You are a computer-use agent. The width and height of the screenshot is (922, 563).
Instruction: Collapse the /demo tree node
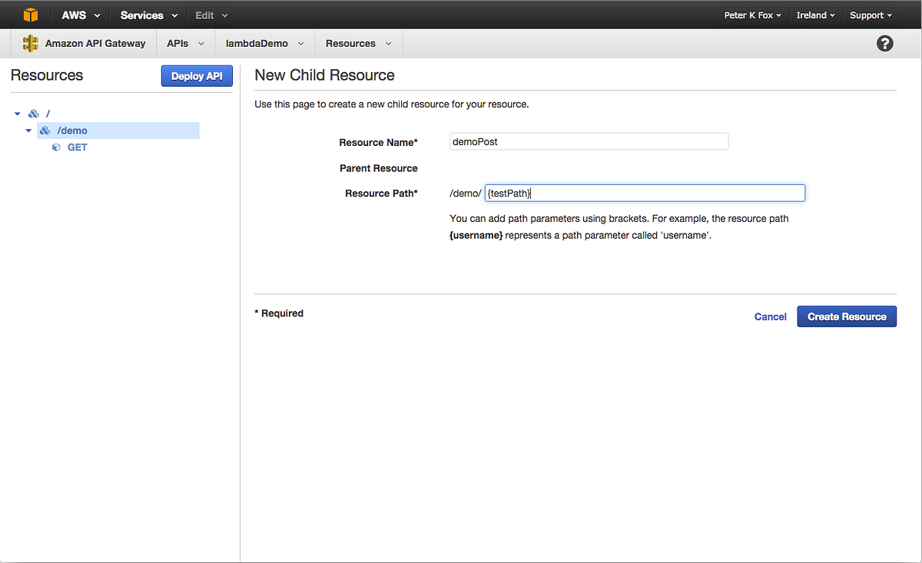(28, 130)
